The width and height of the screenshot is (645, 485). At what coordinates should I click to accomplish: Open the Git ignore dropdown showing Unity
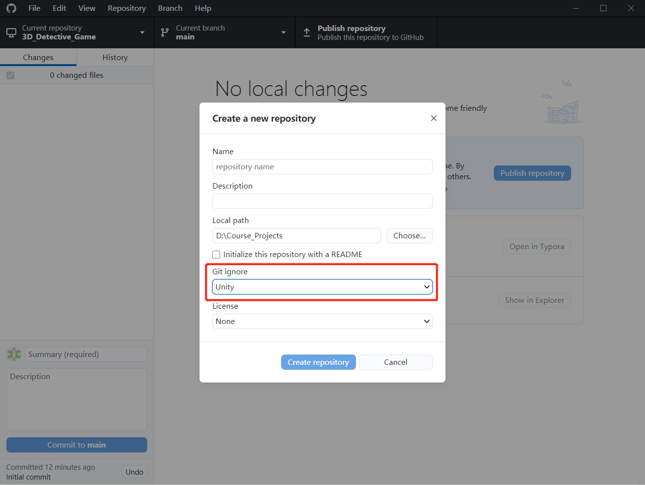pos(322,287)
